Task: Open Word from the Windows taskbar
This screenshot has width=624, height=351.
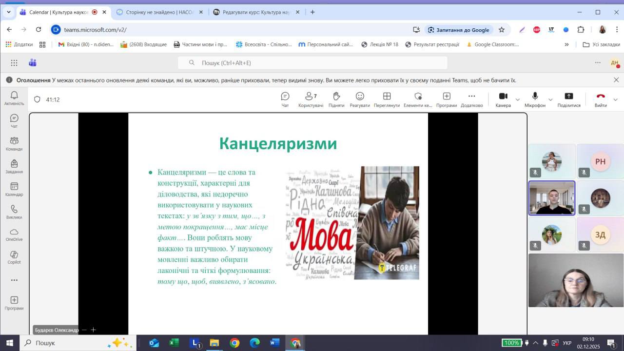Action: pos(275,343)
